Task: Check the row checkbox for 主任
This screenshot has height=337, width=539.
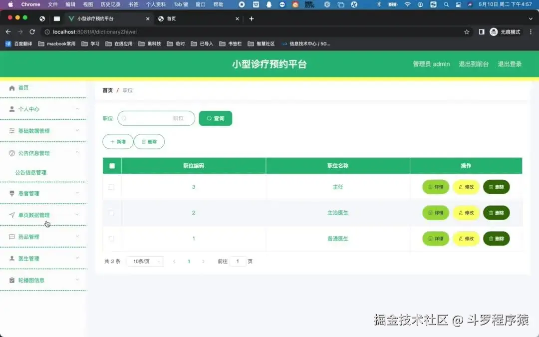Action: click(111, 187)
